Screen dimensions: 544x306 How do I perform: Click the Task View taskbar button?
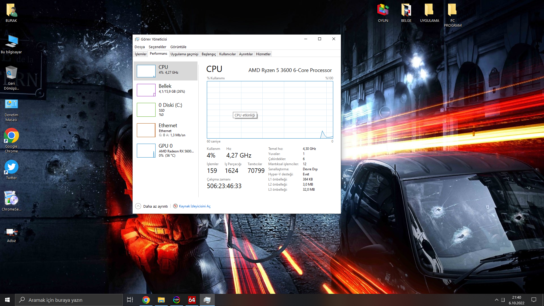click(130, 300)
